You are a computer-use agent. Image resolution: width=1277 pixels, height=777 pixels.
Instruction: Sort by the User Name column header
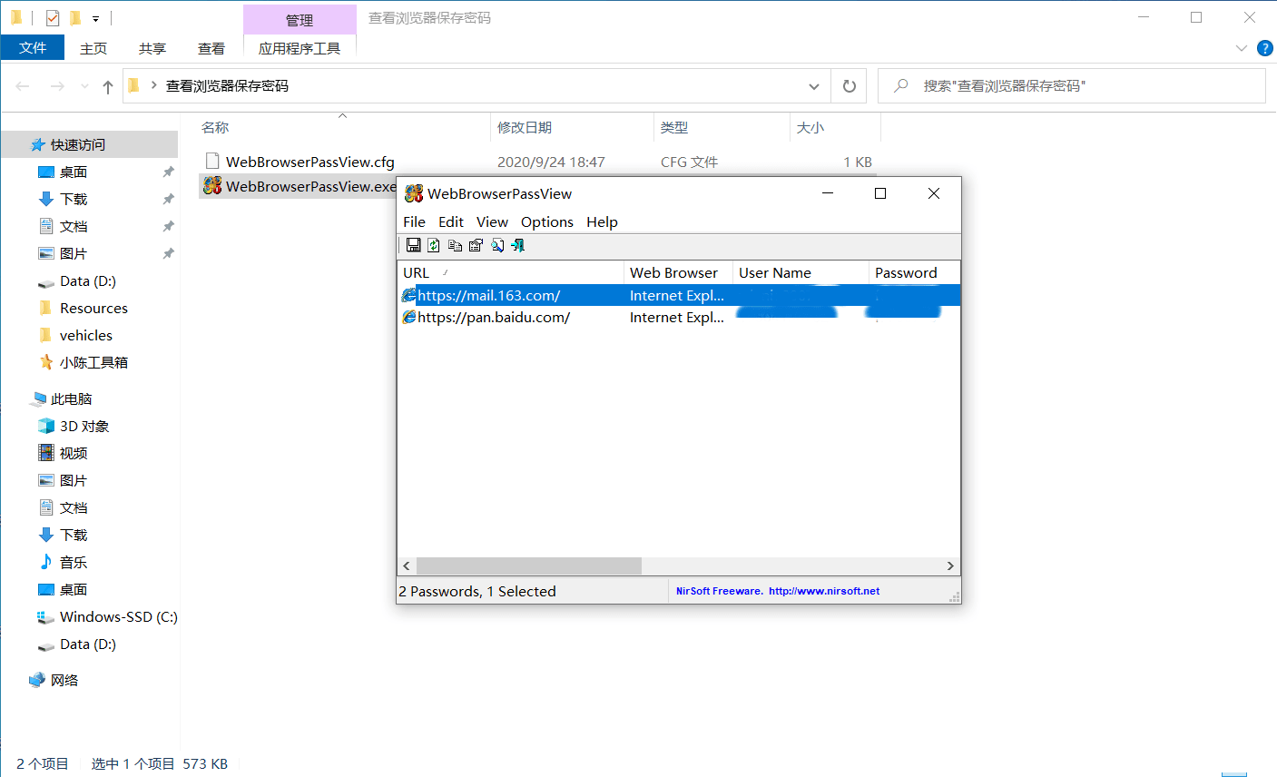coord(801,272)
